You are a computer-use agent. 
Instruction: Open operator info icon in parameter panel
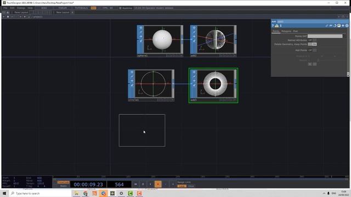(x=281, y=26)
